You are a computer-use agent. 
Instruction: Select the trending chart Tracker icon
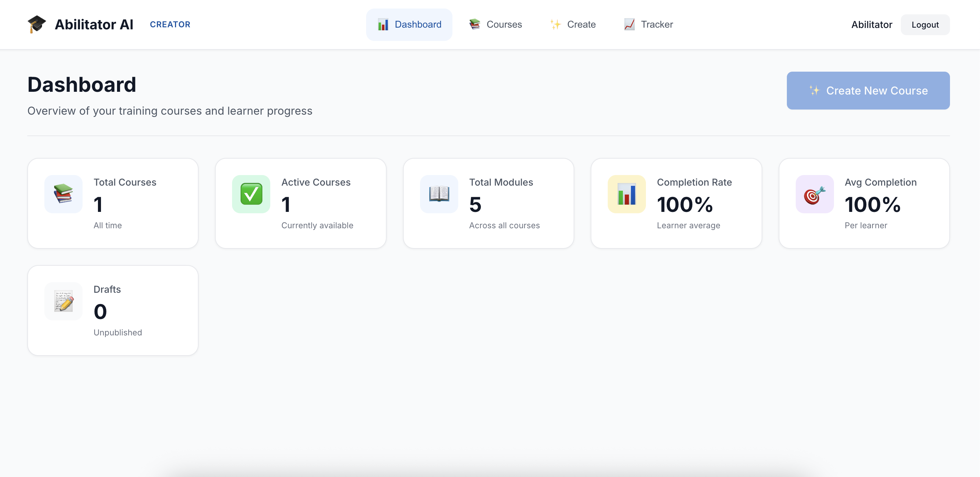[x=629, y=24]
